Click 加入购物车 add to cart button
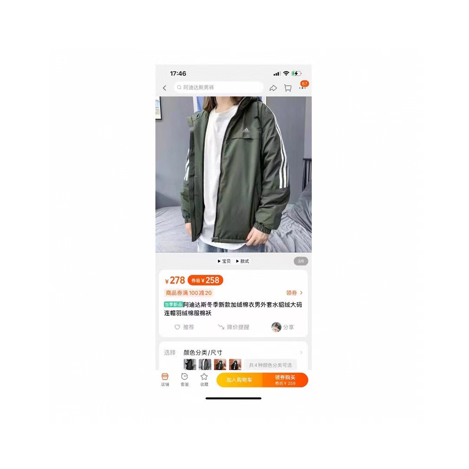 tap(239, 380)
